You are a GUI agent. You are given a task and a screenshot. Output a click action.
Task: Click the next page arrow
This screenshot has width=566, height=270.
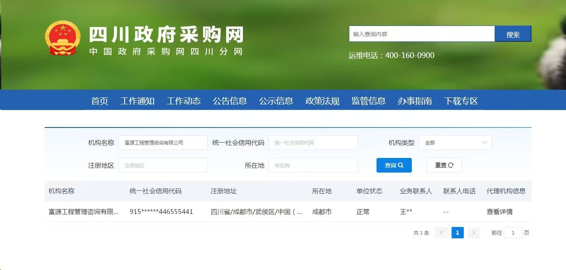click(x=473, y=233)
